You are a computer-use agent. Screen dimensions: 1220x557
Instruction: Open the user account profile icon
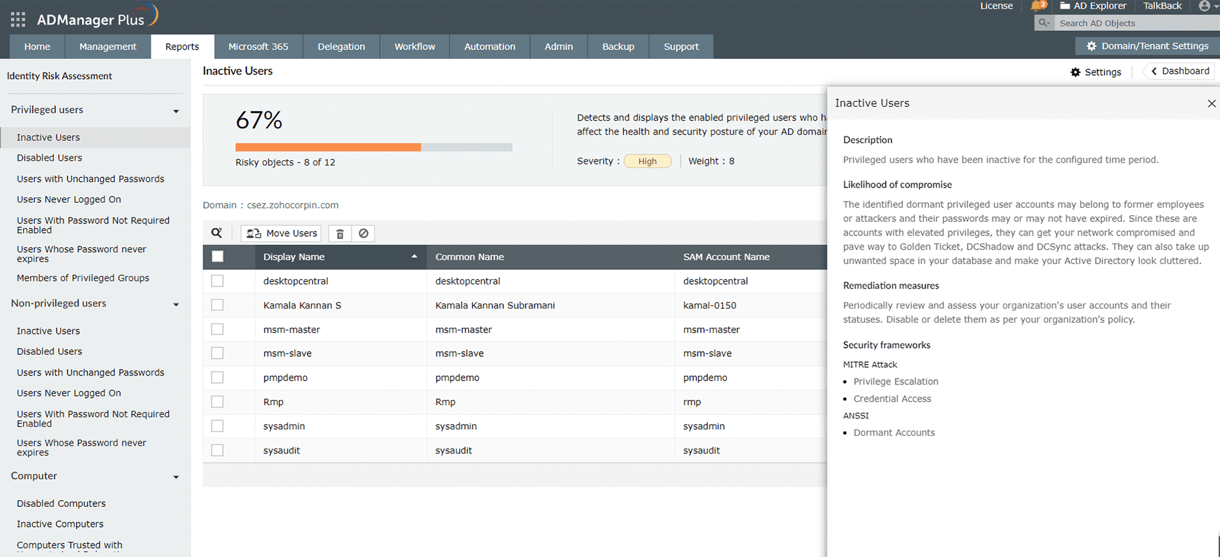(x=1204, y=6)
